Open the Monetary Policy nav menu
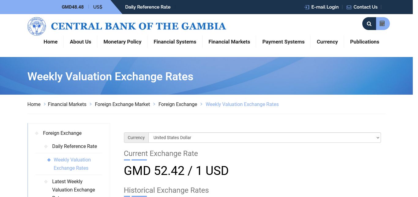Image resolution: width=418 pixels, height=197 pixels. 122,42
